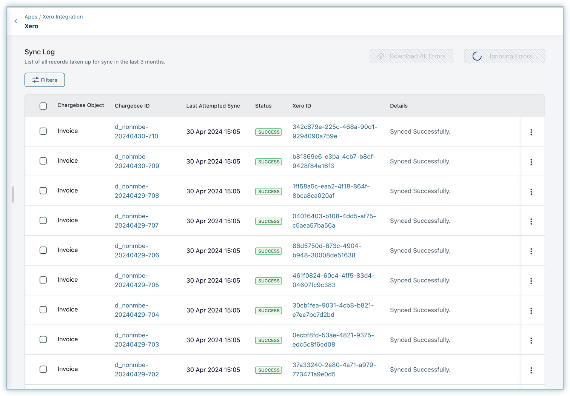This screenshot has height=396, width=570.
Task: Select checkbox for invoice 20240430-710 row
Action: (43, 131)
